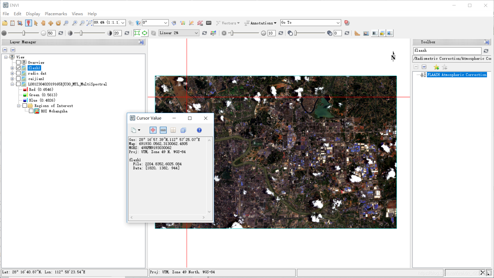Show the radio.dat layer
494x278 pixels.
18,73
